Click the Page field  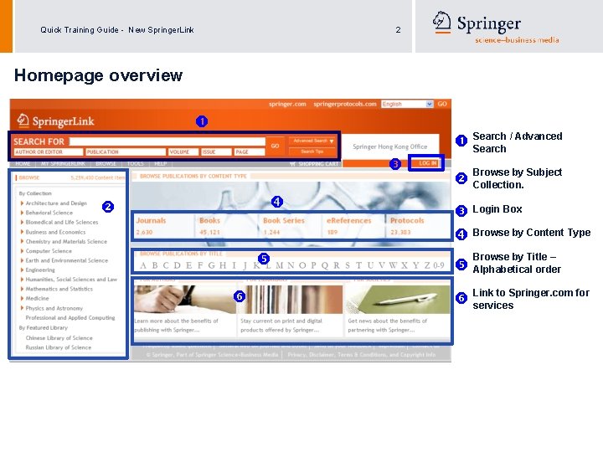250,152
